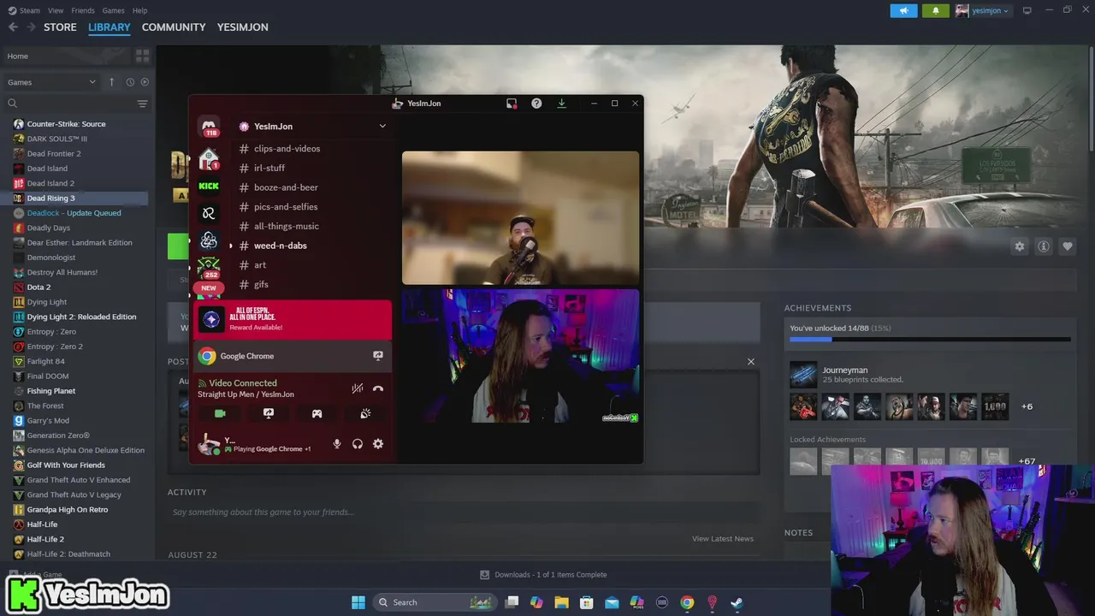Open Discord help question mark icon
The width and height of the screenshot is (1095, 616).
coord(536,104)
